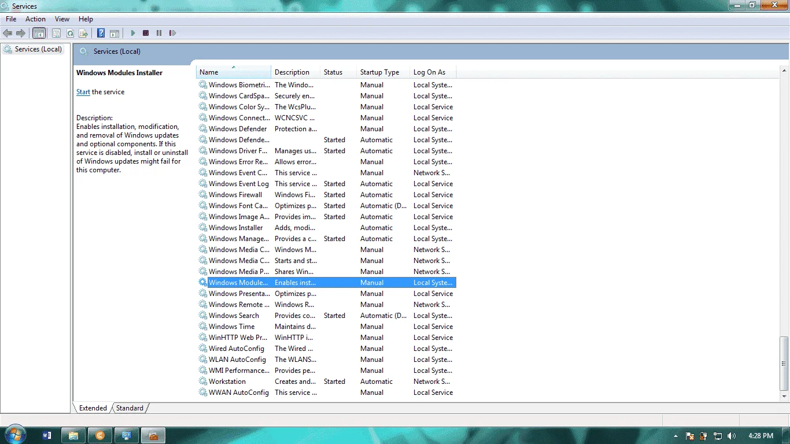This screenshot has height=444, width=790.
Task: Select the Windows Error Re... service name
Action: click(x=239, y=162)
